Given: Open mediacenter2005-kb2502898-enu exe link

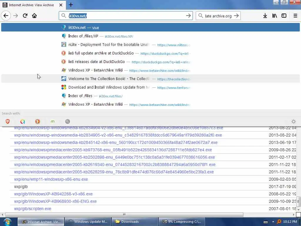Looking at the screenshot, I should [114, 157].
